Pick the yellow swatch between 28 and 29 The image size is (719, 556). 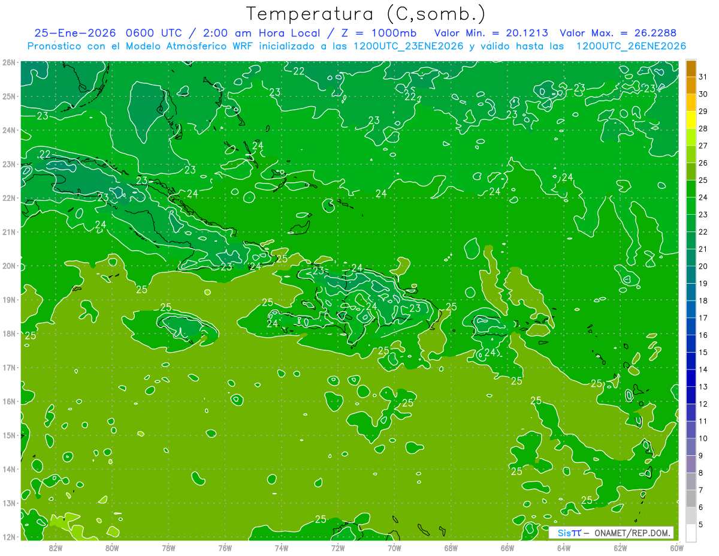(691, 120)
